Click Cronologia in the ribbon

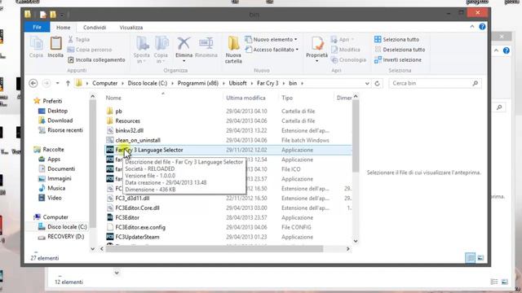click(x=348, y=59)
